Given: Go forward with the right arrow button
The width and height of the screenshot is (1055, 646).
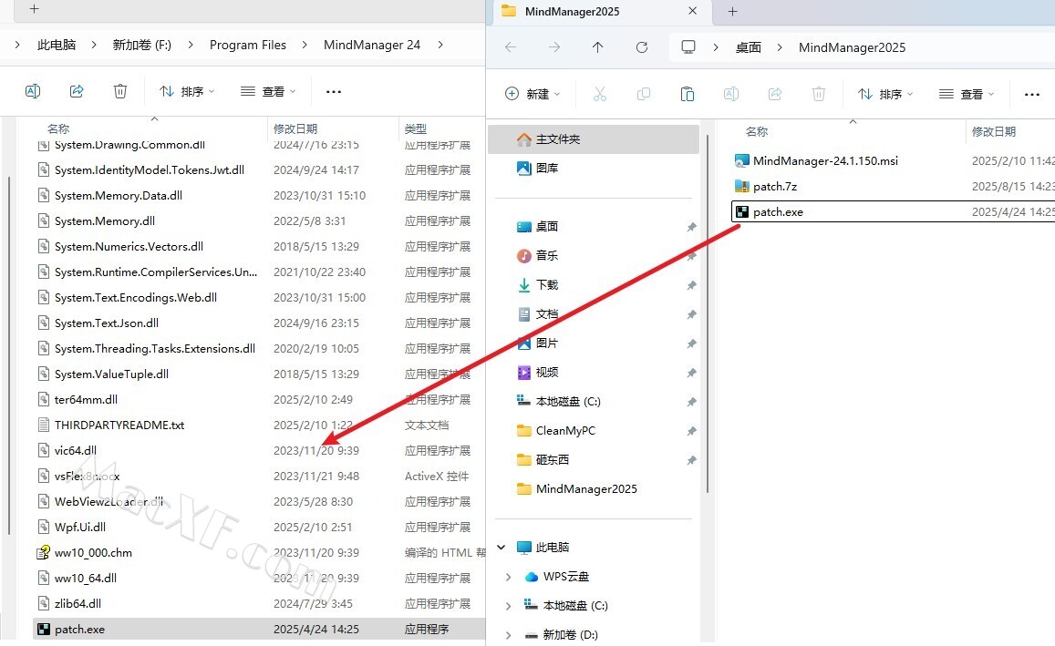Looking at the screenshot, I should 554,47.
